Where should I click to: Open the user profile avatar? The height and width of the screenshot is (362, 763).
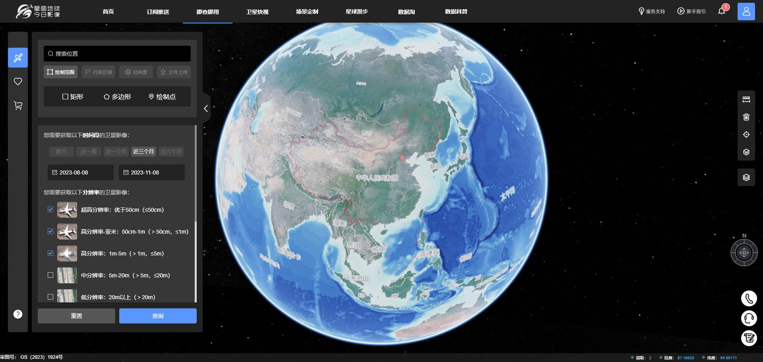pos(746,12)
